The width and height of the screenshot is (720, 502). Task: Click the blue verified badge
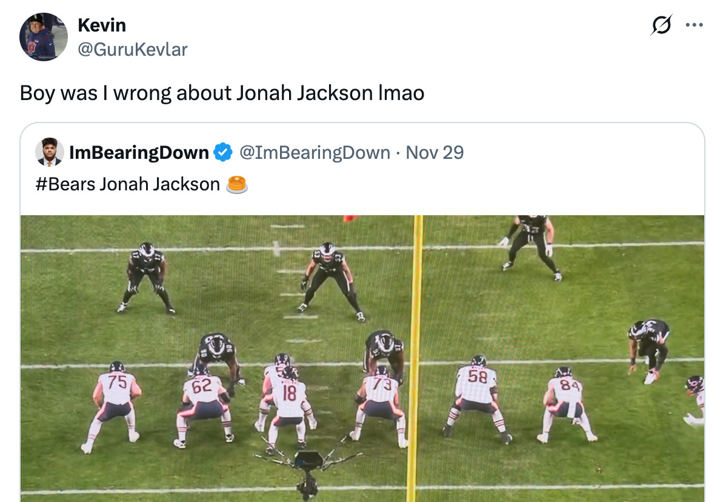click(224, 153)
